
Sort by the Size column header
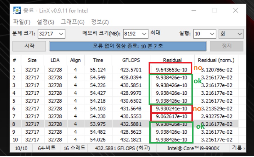[x=32, y=60]
